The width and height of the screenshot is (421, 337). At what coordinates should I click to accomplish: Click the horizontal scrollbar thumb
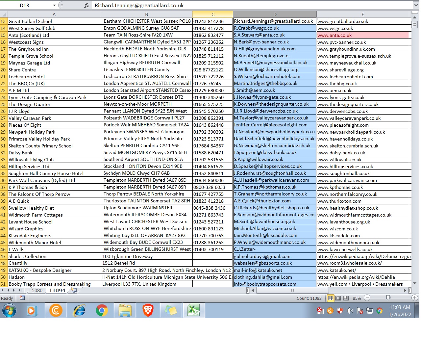pos(292,290)
